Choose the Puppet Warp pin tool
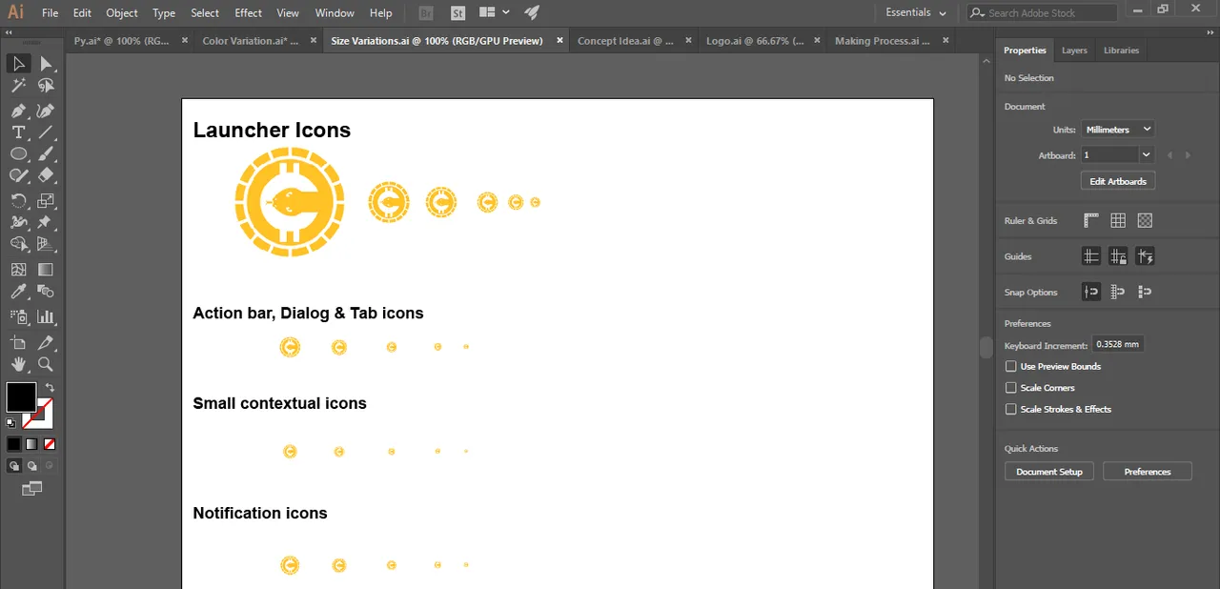1220x589 pixels. click(x=45, y=223)
